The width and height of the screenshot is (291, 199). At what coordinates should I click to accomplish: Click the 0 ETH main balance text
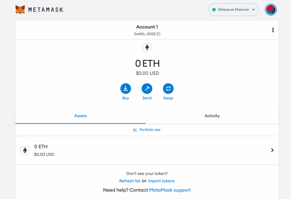pyautogui.click(x=147, y=64)
